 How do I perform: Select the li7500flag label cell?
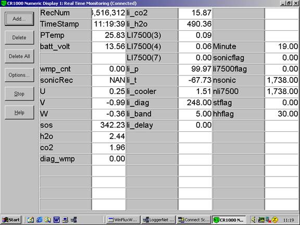[239, 69]
